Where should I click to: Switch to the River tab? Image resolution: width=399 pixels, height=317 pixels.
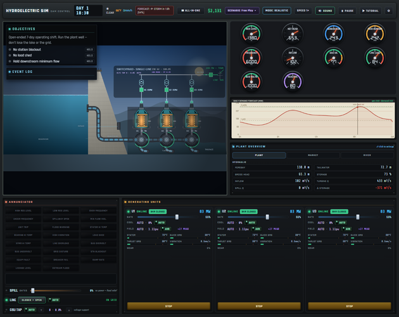click(x=367, y=155)
